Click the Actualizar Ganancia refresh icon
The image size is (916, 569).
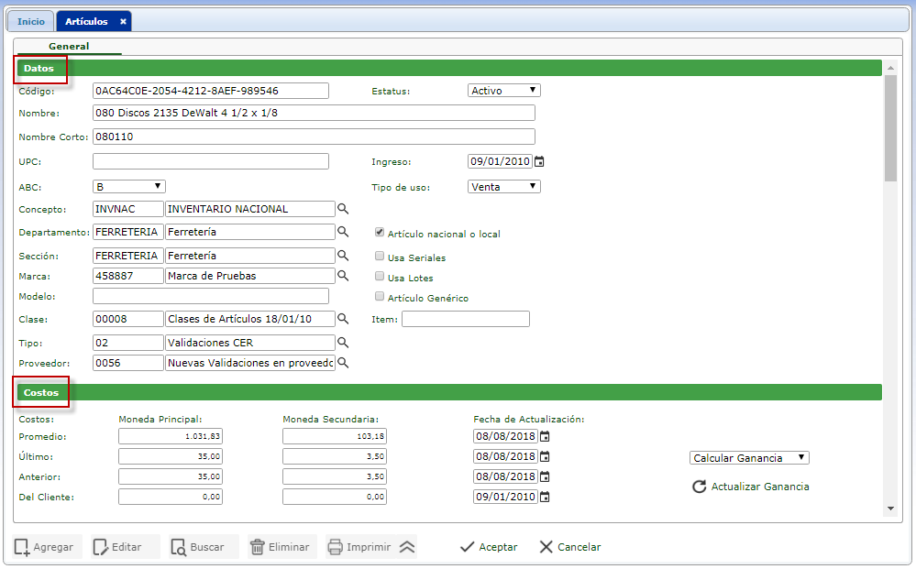click(699, 487)
